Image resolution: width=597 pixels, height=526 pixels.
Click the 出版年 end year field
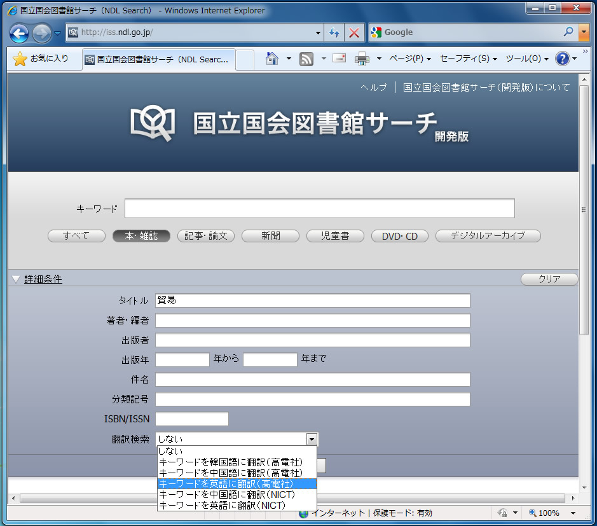(270, 359)
